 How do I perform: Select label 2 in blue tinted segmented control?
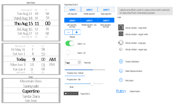tap(89, 20)
